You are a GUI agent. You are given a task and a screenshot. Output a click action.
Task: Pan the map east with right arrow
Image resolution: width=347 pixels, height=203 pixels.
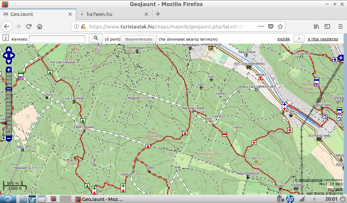click(x=13, y=55)
